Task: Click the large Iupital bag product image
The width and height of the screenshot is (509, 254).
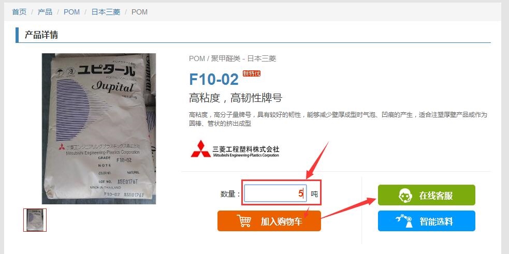Action: tap(99, 129)
